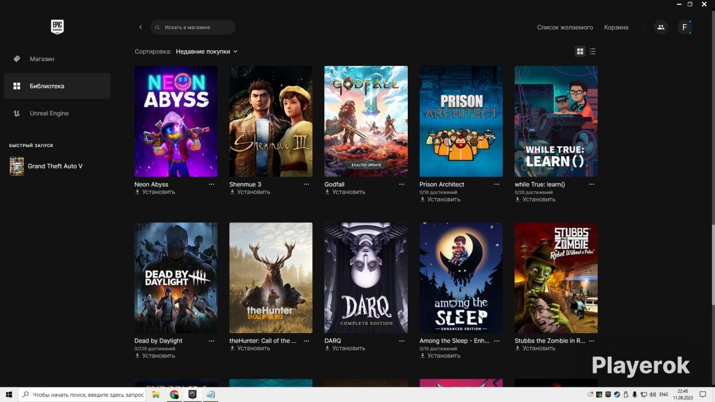Open the while True: learn() cover thumbnail

556,121
